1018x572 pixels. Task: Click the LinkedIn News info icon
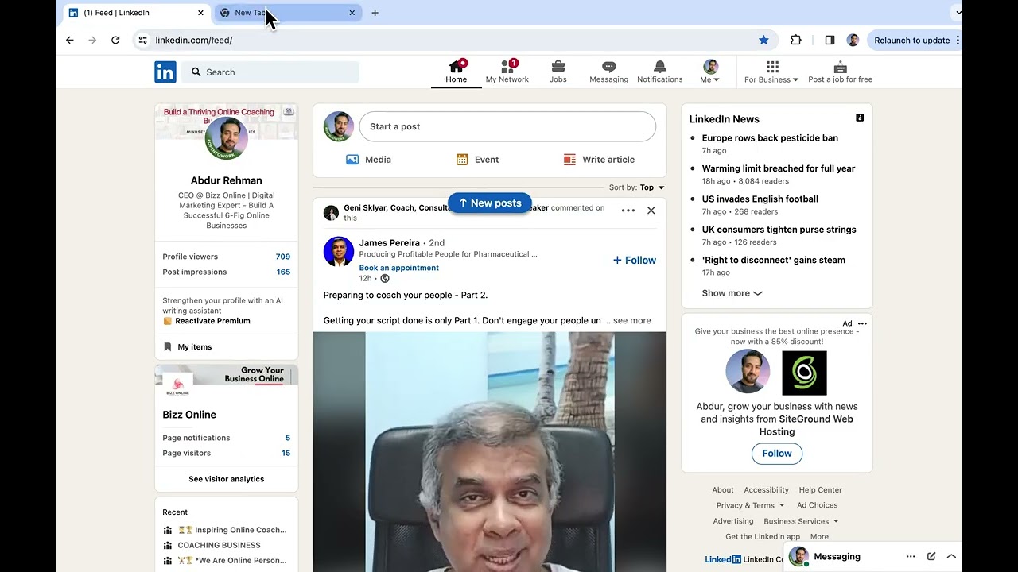860,118
